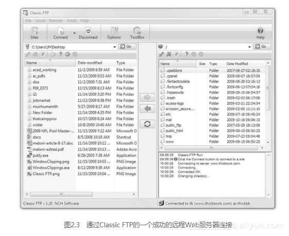Click the remote pane up-directory arrow icon
This screenshot has height=236, width=289.
186,54
